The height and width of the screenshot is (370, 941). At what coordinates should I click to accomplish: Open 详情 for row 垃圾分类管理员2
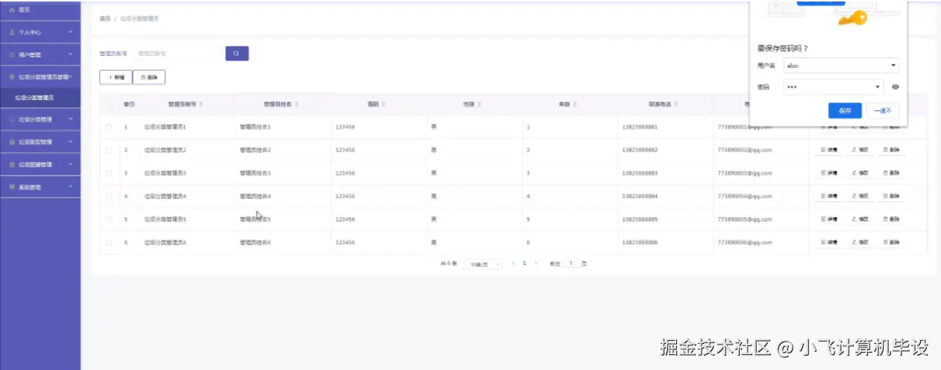(828, 150)
